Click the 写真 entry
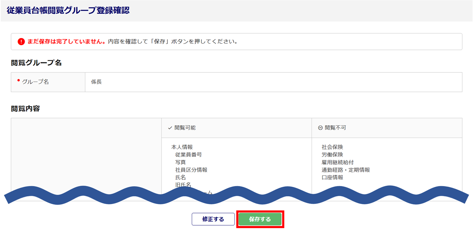This screenshot has width=473, height=234. [x=180, y=162]
